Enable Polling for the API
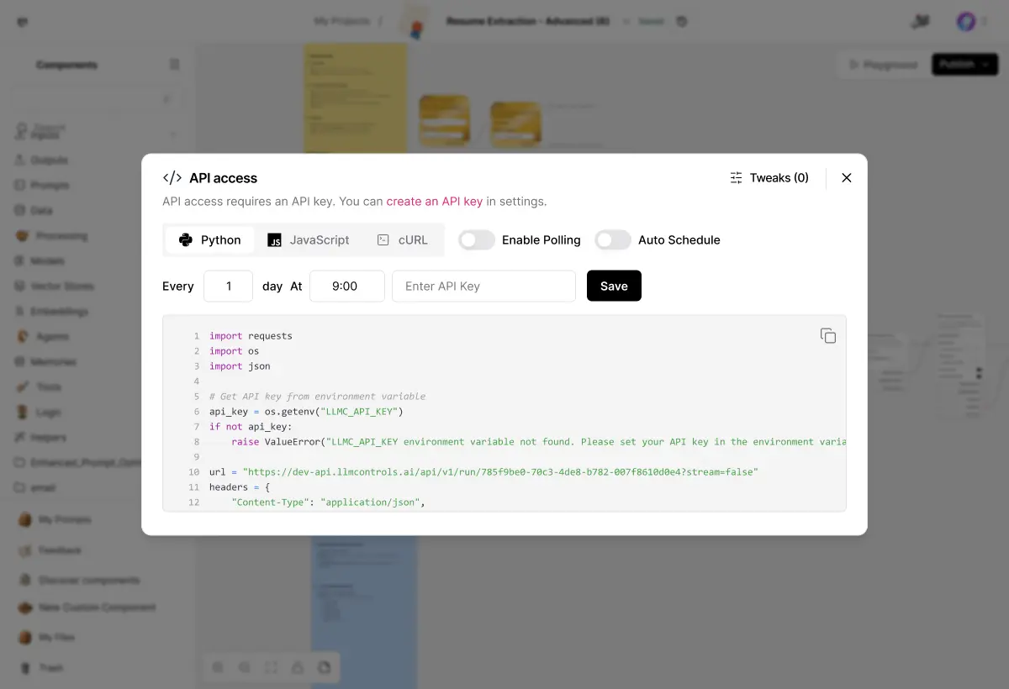The image size is (1009, 689). pyautogui.click(x=476, y=239)
